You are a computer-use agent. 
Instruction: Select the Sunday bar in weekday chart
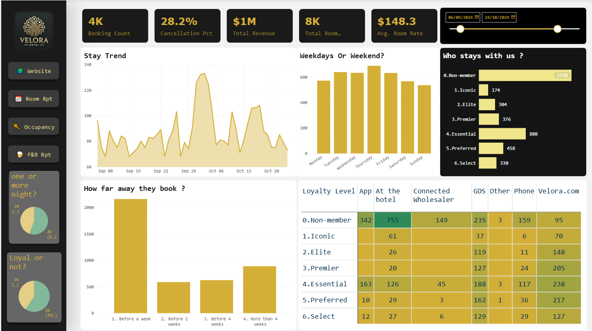(424, 119)
